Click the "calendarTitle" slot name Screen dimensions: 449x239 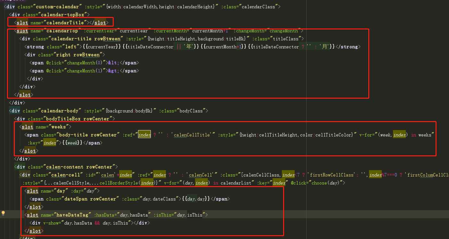point(66,23)
